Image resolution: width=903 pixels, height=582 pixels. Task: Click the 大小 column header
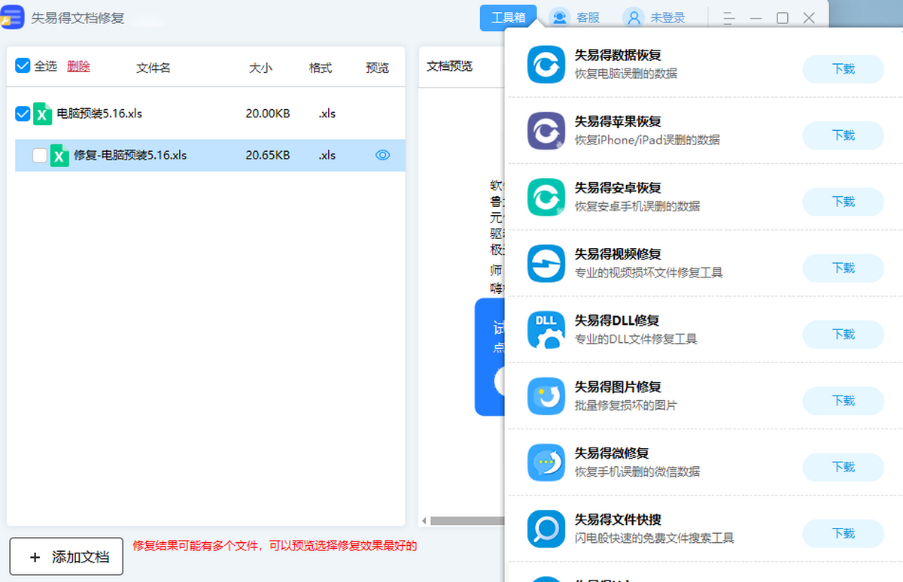tap(260, 68)
